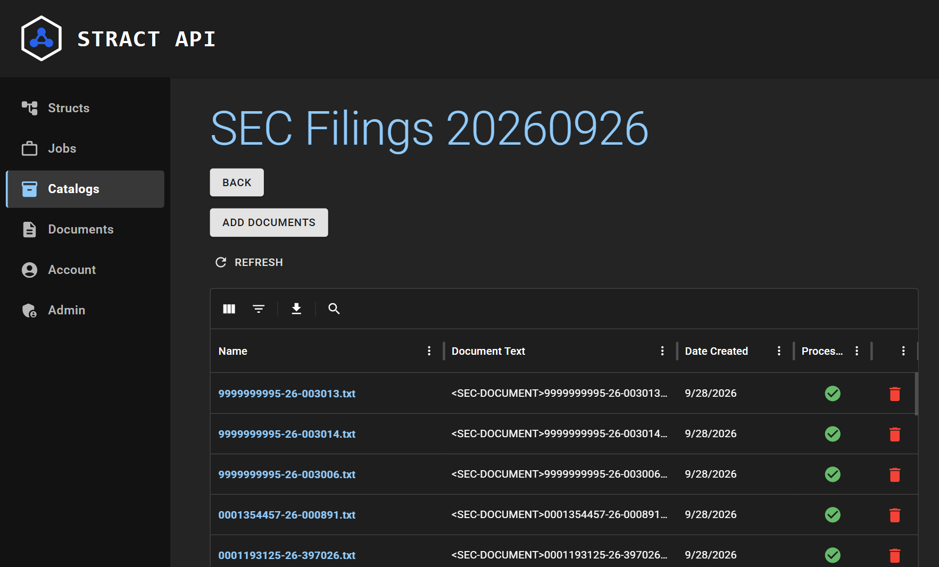Sort by the Name column header

(x=233, y=351)
